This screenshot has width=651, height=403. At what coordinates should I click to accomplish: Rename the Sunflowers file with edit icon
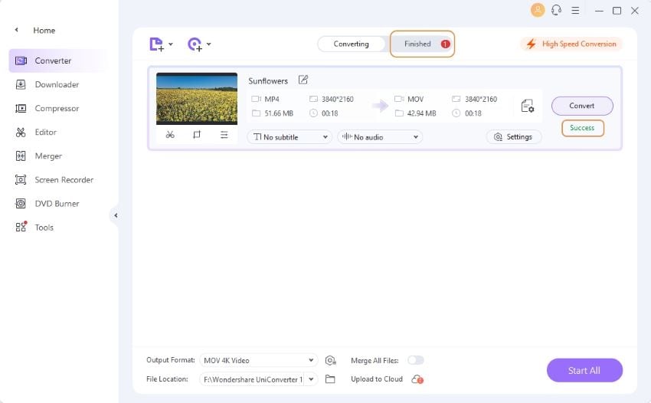pos(303,80)
